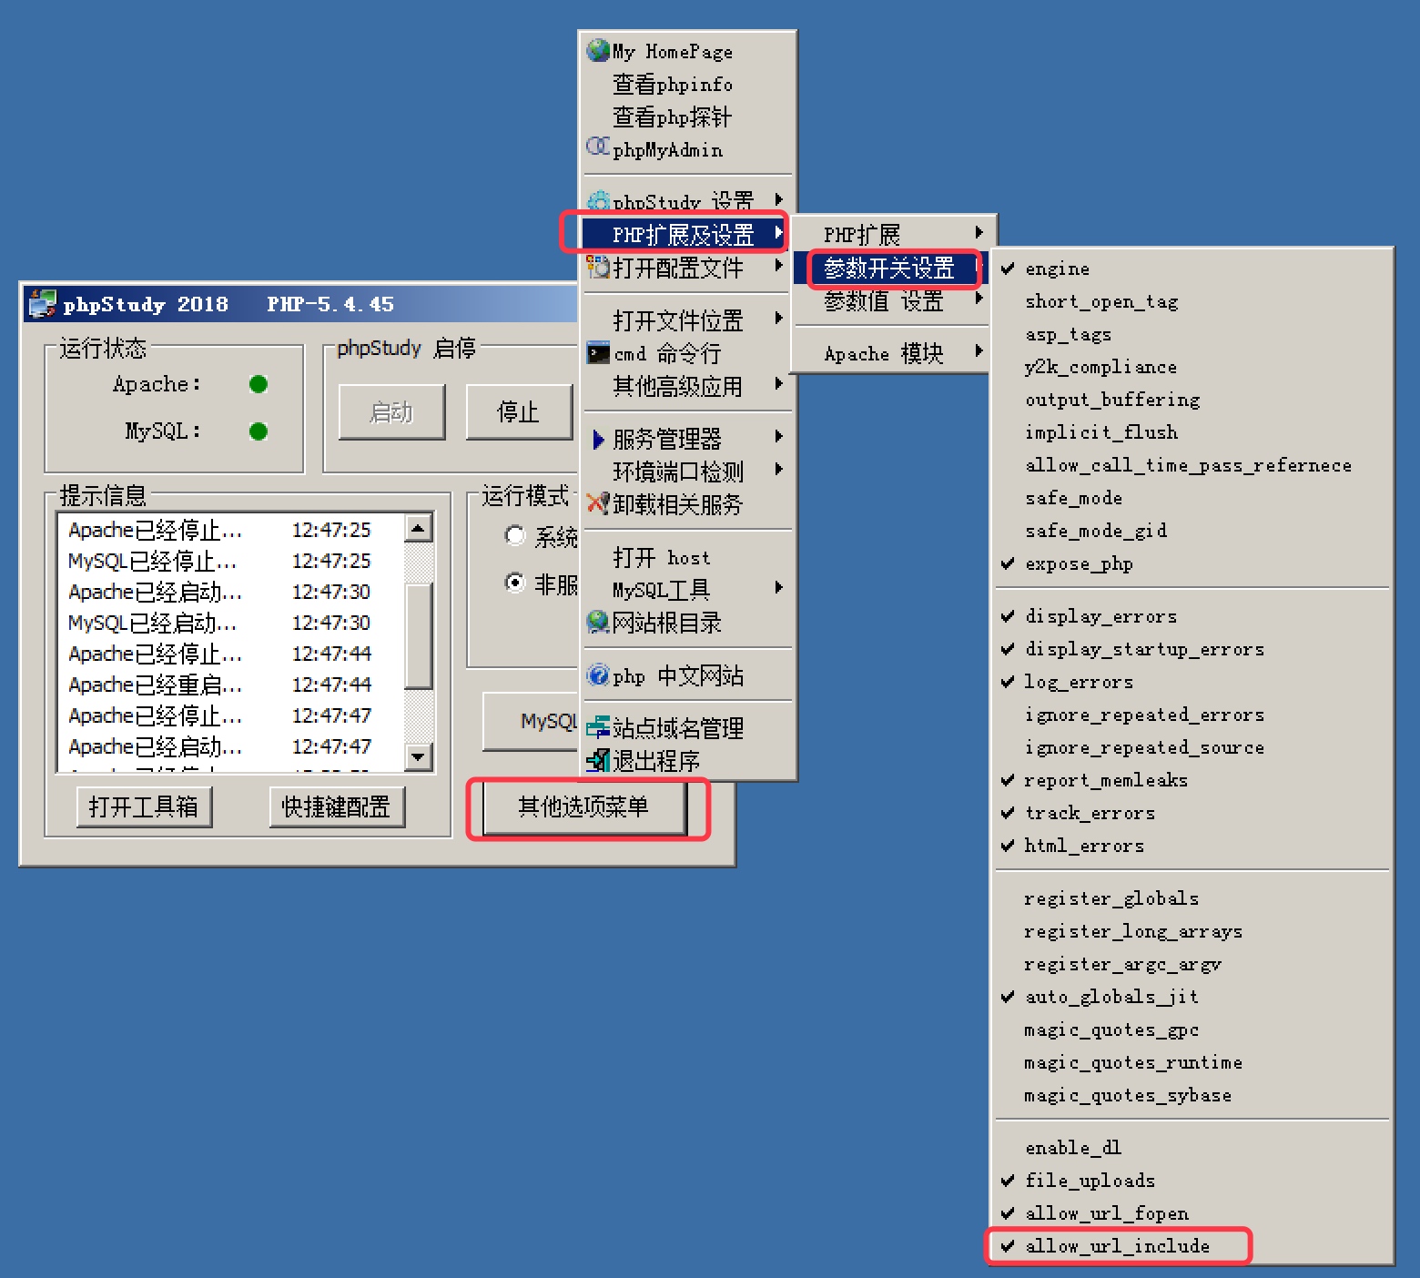Image resolution: width=1420 pixels, height=1278 pixels.
Task: Click the MySQL manager button
Action: (x=532, y=721)
